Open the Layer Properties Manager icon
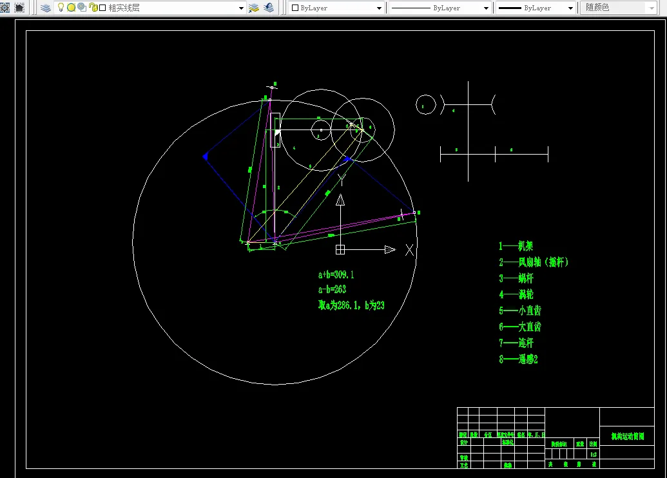 tap(46, 8)
